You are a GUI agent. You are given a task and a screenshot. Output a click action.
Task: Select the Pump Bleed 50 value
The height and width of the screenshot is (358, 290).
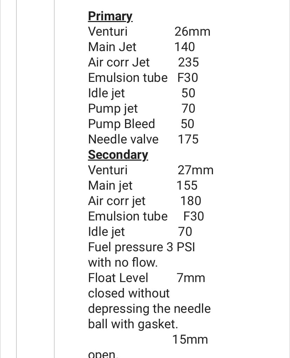coord(187,124)
